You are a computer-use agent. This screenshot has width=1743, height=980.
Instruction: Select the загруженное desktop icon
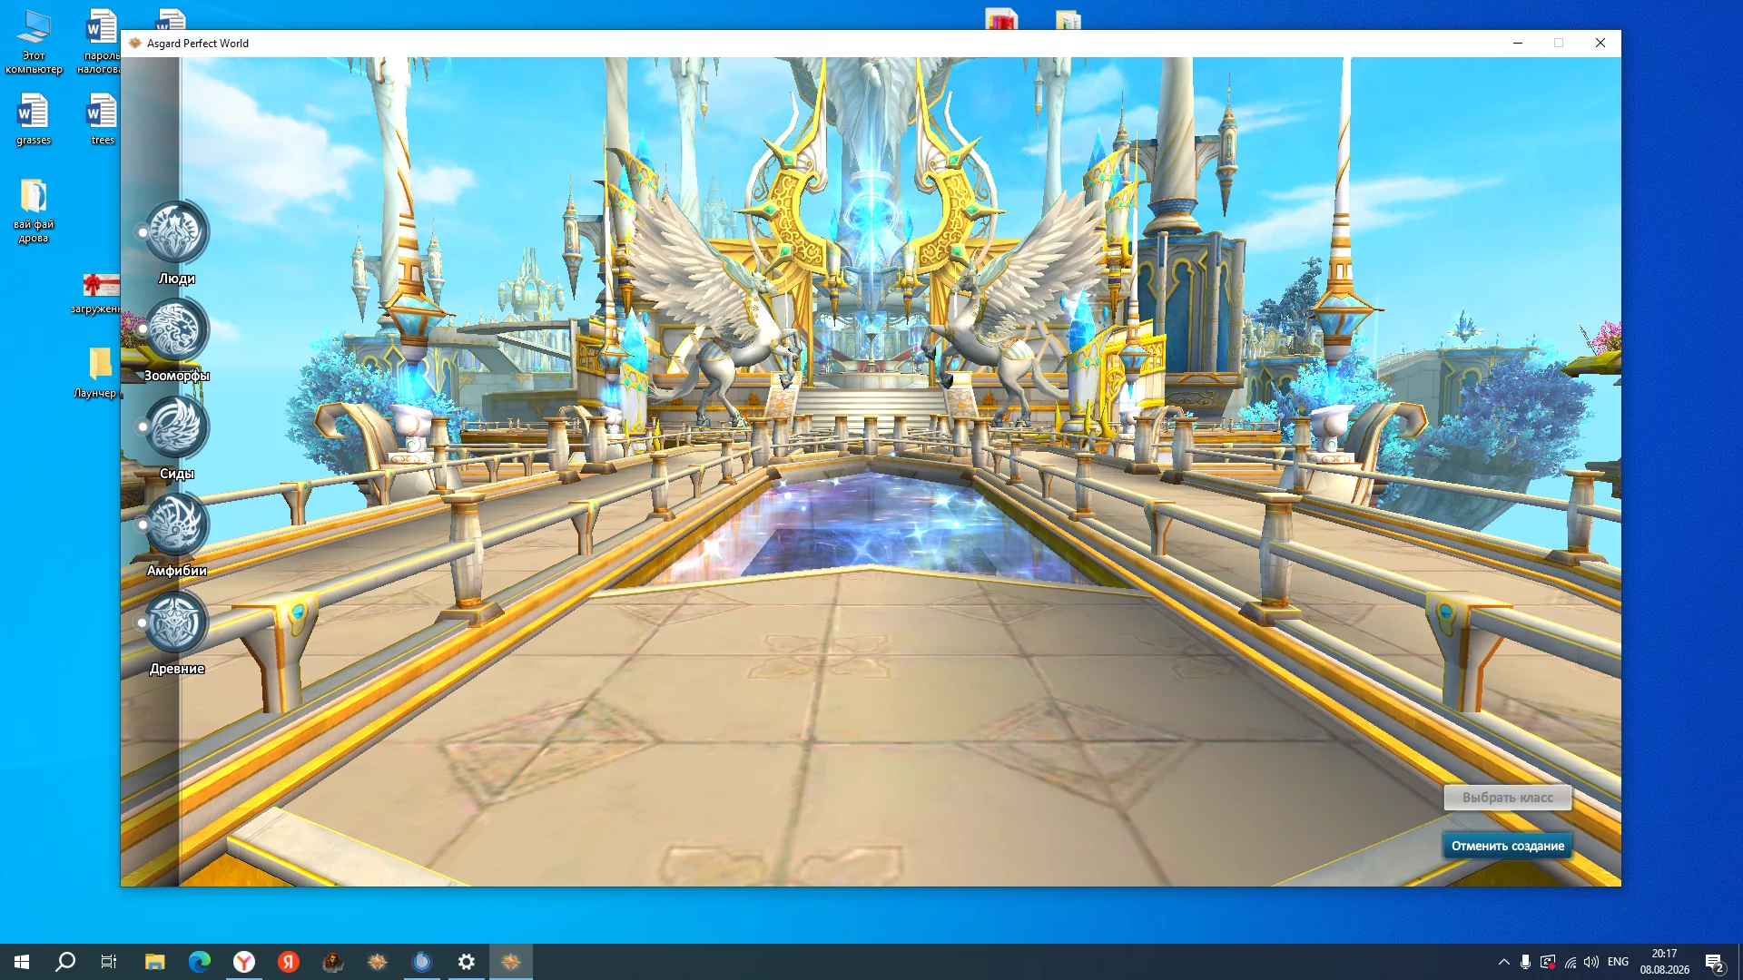[98, 294]
